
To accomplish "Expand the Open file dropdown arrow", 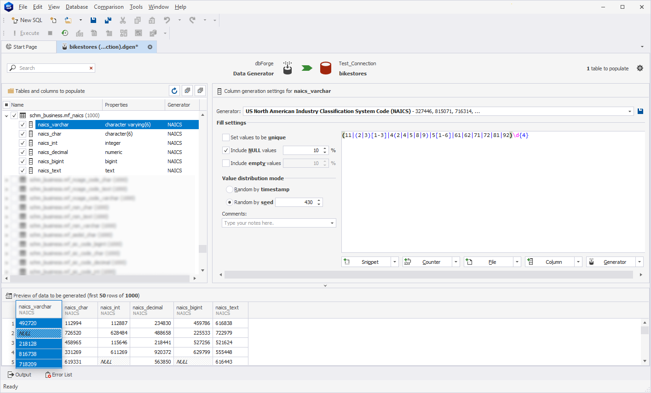I will pos(81,20).
